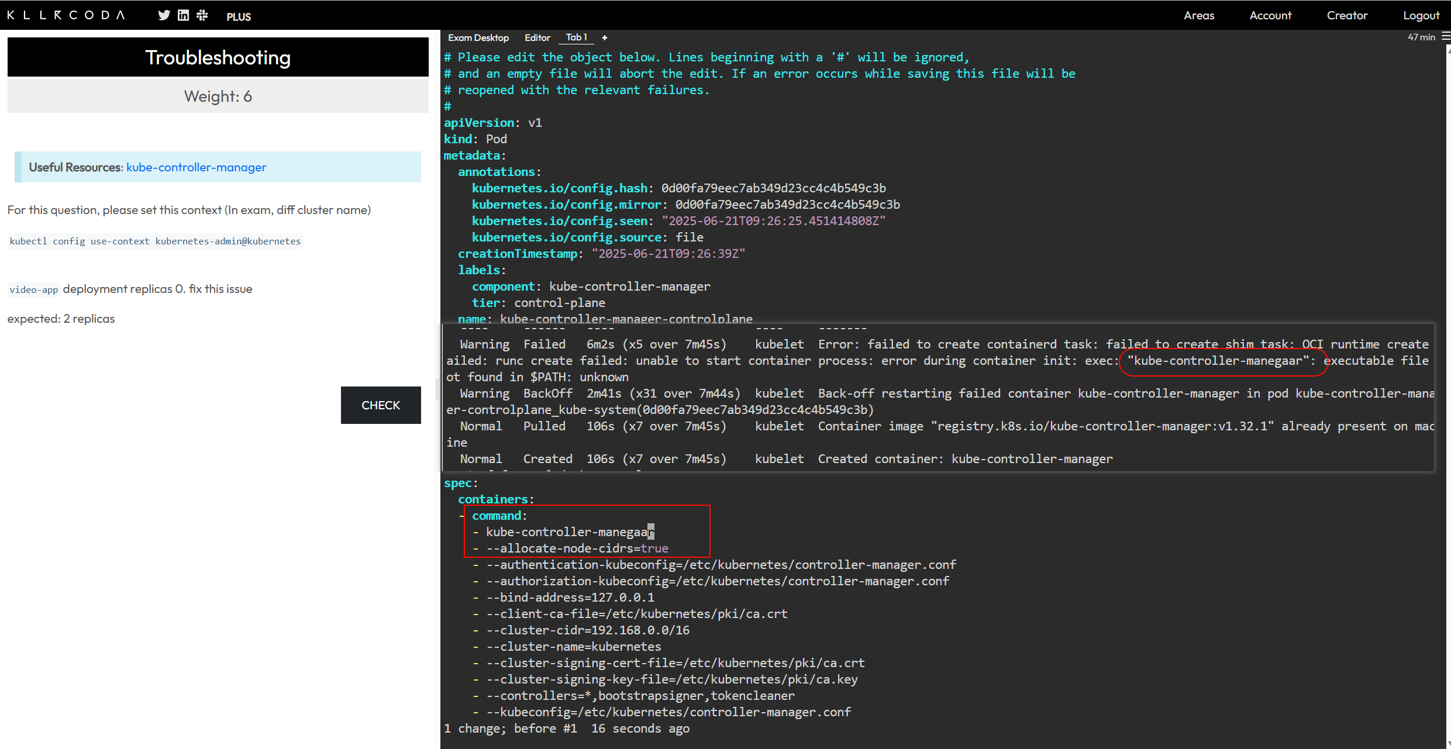Open the Areas menu
1451x749 pixels.
(1198, 16)
